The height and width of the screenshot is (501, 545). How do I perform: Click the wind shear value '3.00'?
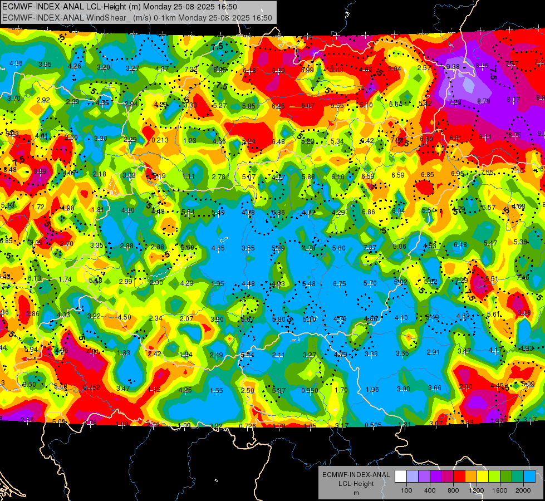(403, 389)
